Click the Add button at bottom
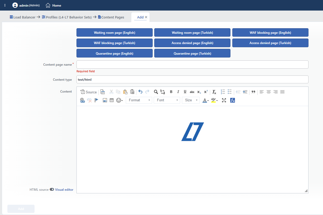Image resolution: width=323 pixels, height=215 pixels. click(21, 209)
